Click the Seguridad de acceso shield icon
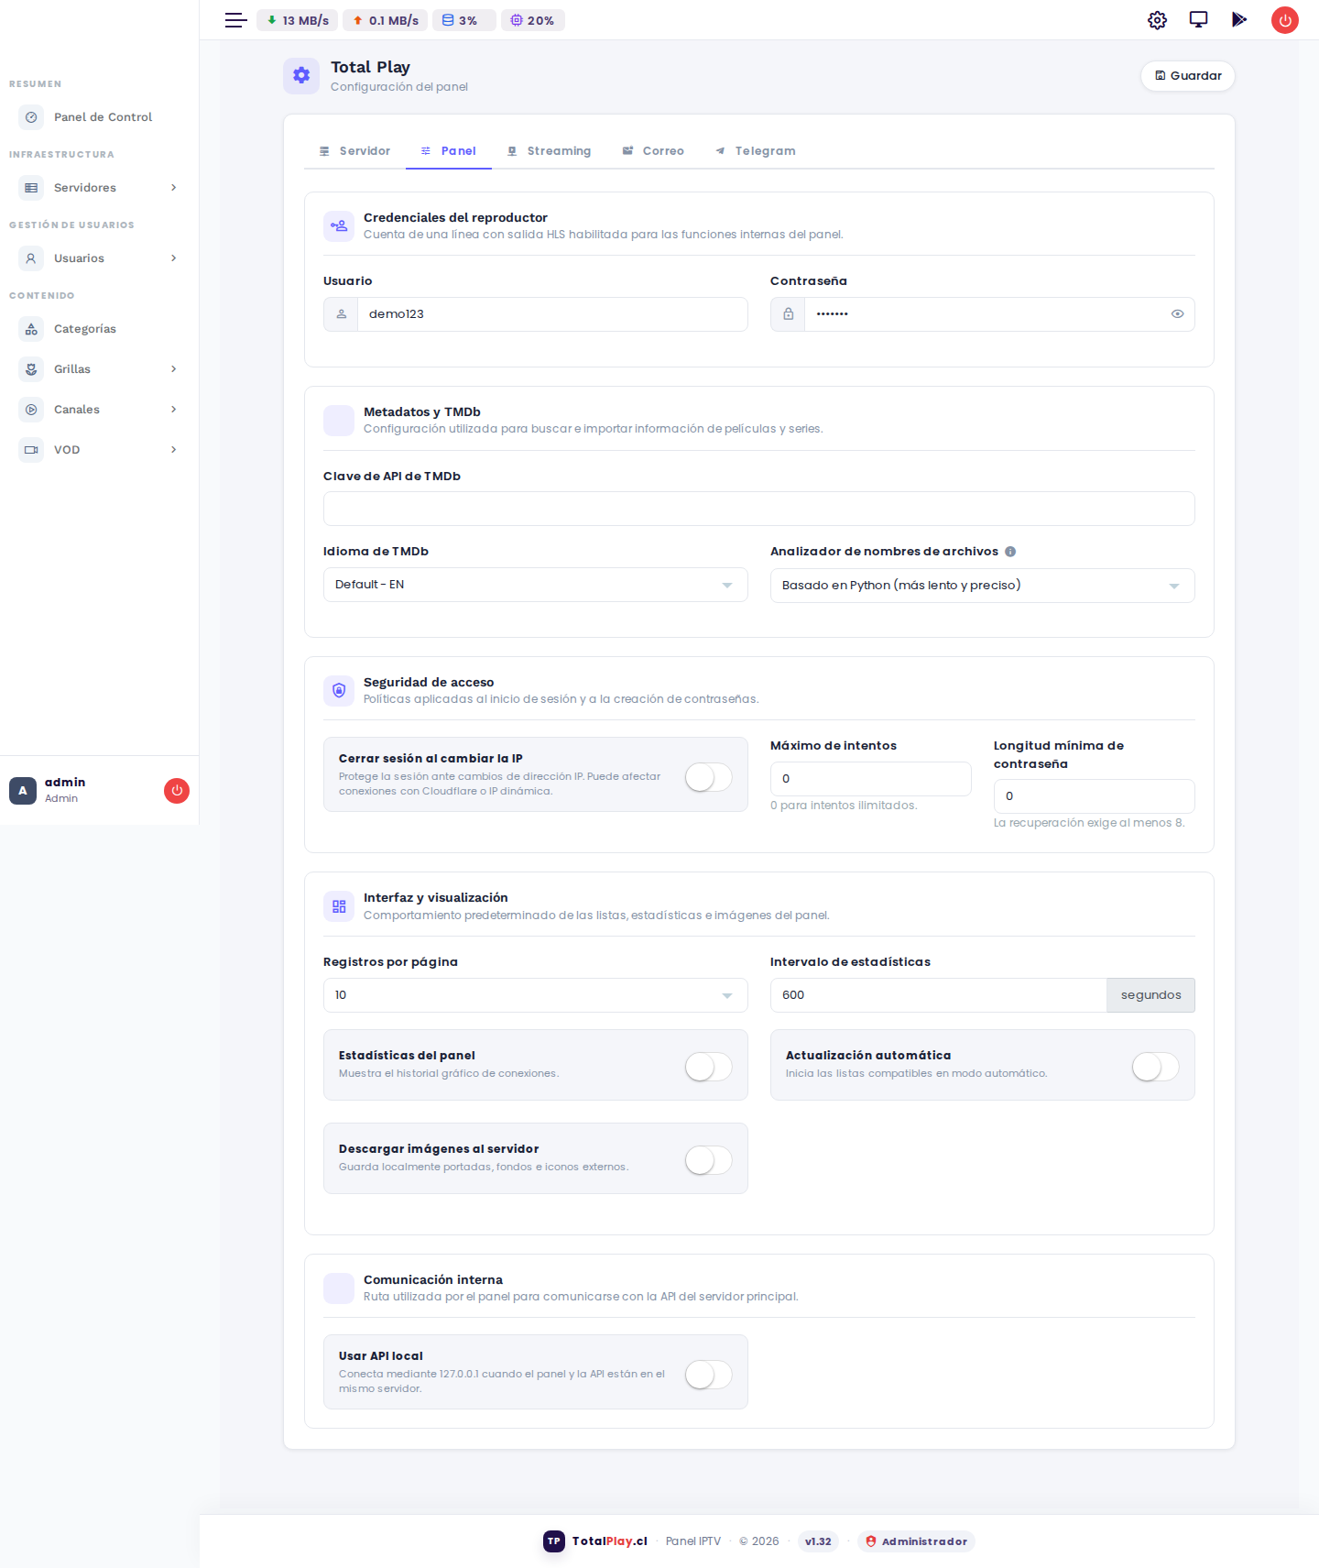This screenshot has height=1568, width=1319. [339, 690]
